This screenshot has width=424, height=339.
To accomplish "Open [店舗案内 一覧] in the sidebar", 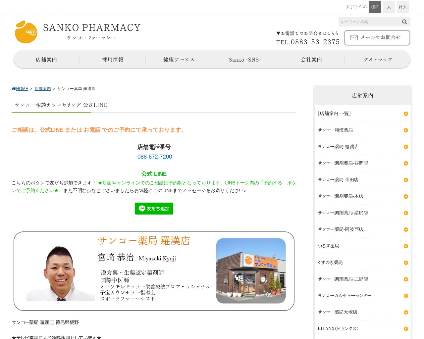I will pos(363,114).
